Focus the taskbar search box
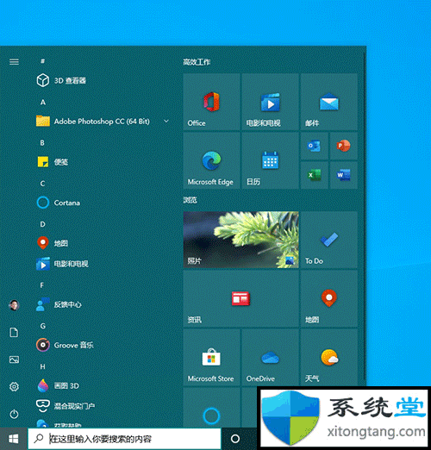Image resolution: width=431 pixels, height=450 pixels. pos(124,439)
